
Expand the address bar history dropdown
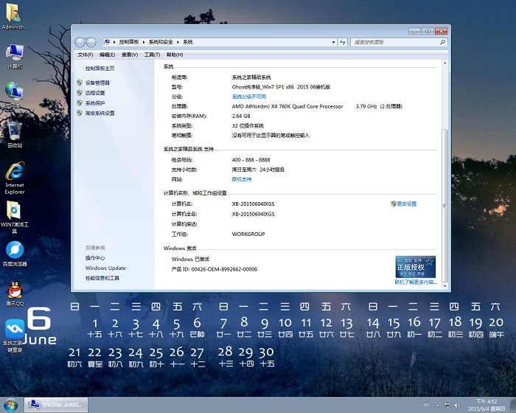pyautogui.click(x=332, y=43)
